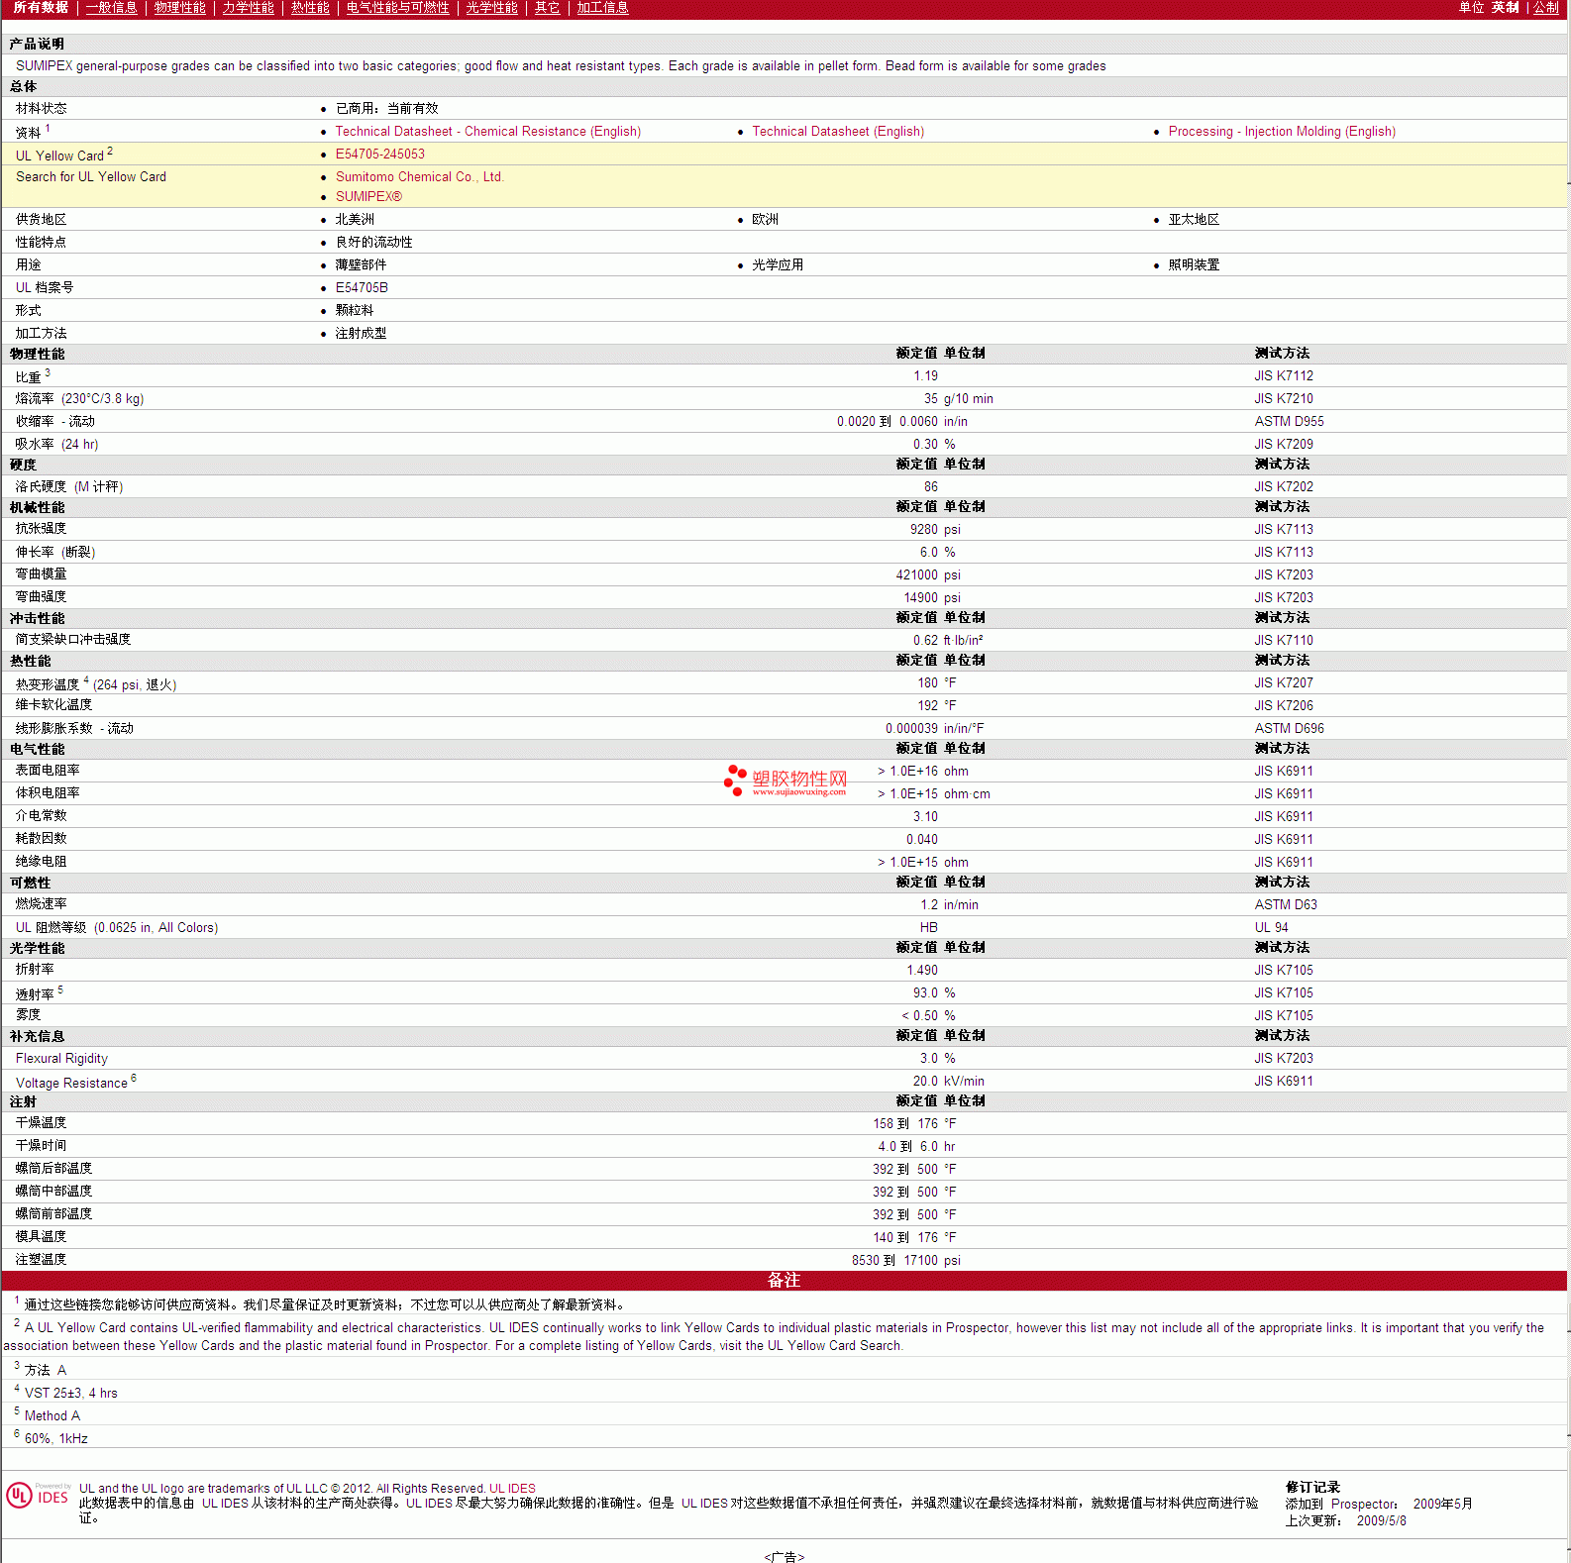Click the 抗张强度 value 9280 psi
Image resolution: width=1571 pixels, height=1563 pixels.
(x=935, y=530)
